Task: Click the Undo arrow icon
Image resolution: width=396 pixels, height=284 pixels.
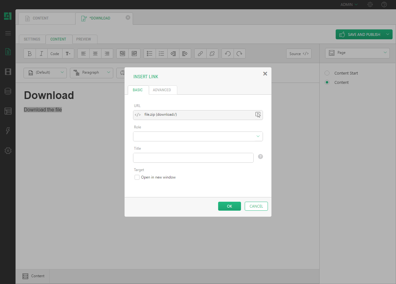Action: point(228,54)
